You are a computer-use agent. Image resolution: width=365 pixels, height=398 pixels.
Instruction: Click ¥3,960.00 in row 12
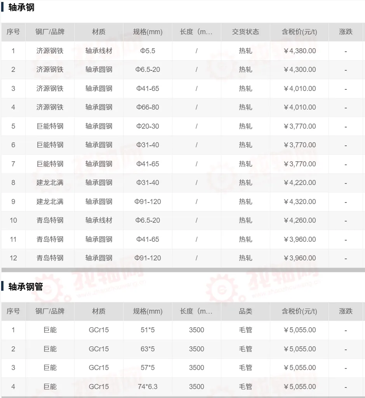299,258
